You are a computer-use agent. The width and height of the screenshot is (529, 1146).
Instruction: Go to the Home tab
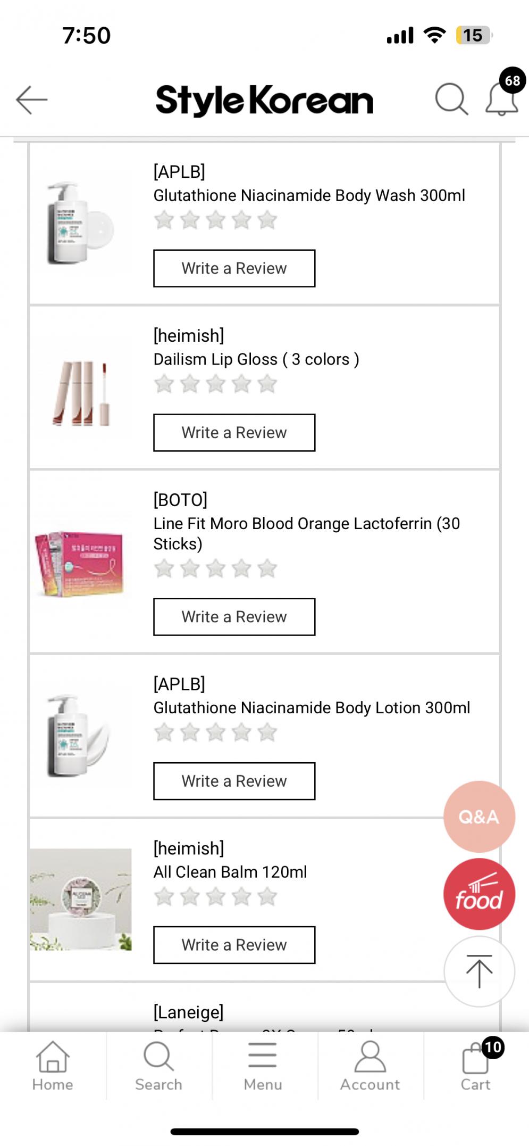[53, 1065]
